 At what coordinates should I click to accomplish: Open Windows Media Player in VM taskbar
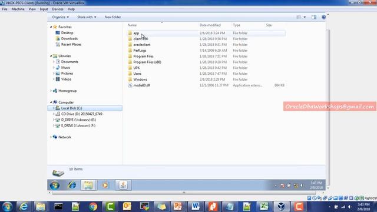[105, 185]
